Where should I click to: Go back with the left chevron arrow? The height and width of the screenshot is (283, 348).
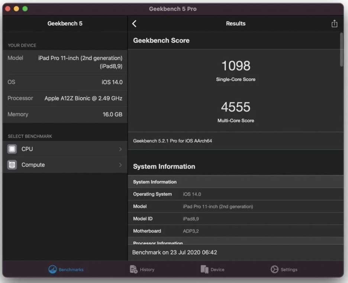[x=134, y=24]
